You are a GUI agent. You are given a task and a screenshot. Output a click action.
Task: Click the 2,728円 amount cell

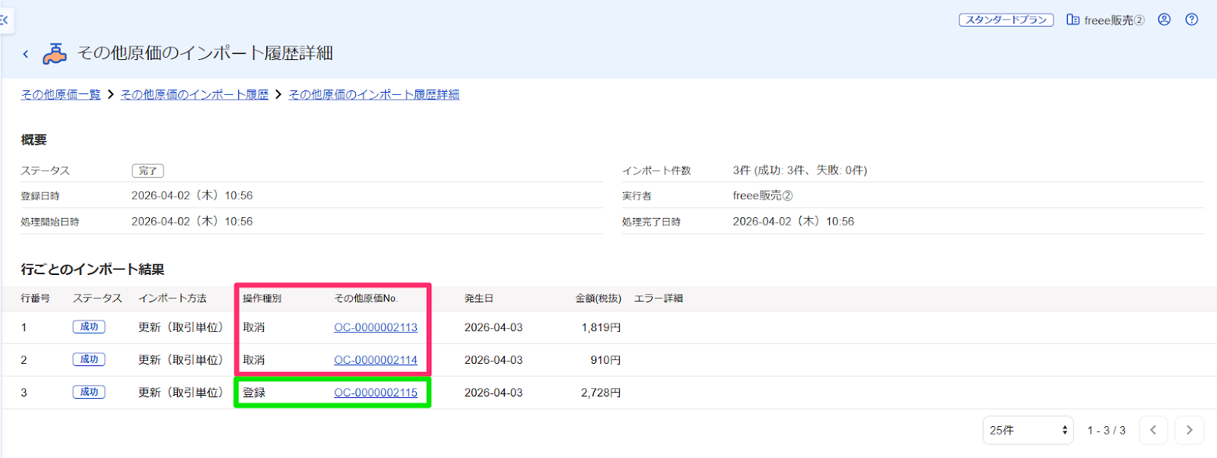(x=601, y=393)
